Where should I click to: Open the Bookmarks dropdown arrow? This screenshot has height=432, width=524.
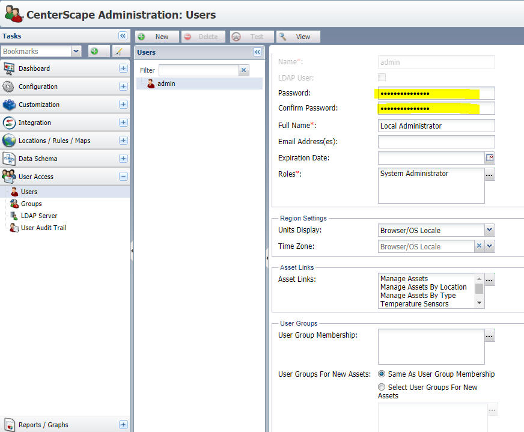76,51
